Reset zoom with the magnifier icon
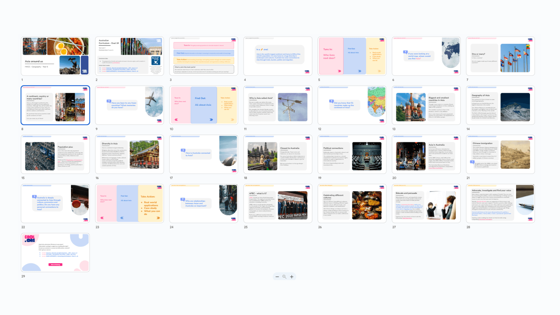560x315 pixels. tap(285, 277)
